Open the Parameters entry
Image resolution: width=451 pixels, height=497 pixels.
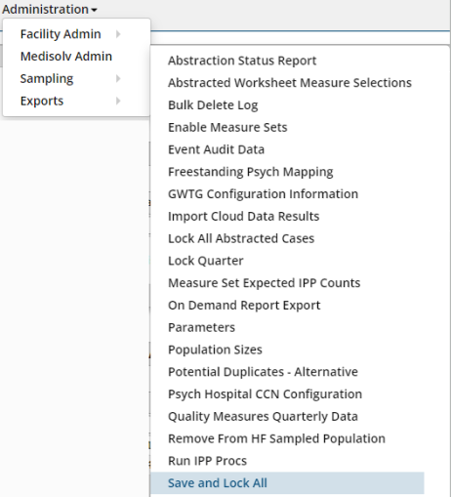(x=201, y=327)
